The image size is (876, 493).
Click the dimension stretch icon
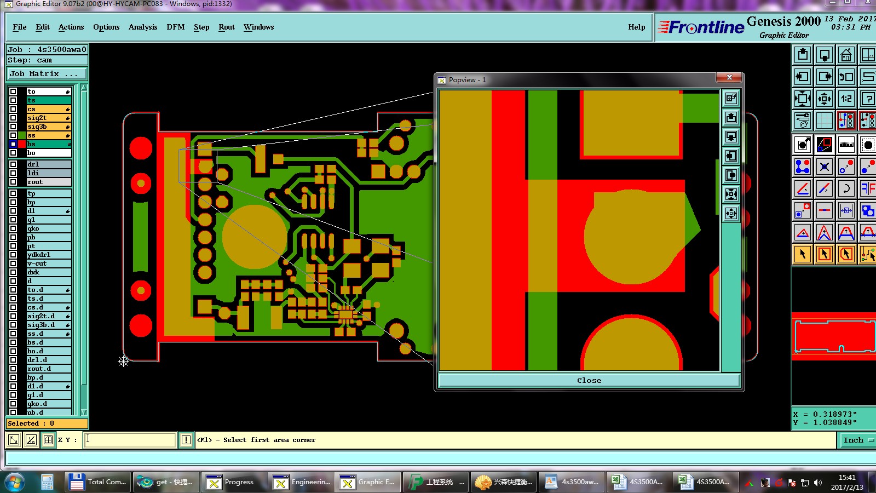click(846, 210)
